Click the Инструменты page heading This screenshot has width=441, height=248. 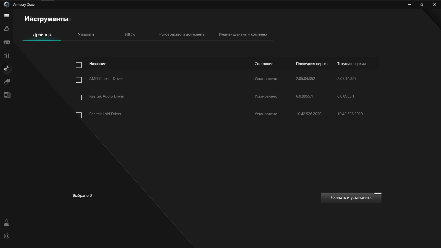46,19
